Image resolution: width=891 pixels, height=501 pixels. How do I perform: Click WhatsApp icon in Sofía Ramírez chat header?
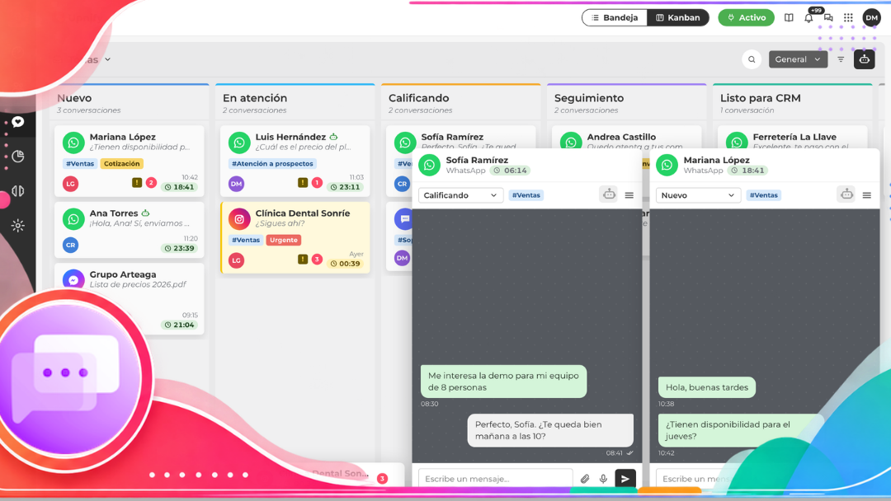click(x=429, y=165)
